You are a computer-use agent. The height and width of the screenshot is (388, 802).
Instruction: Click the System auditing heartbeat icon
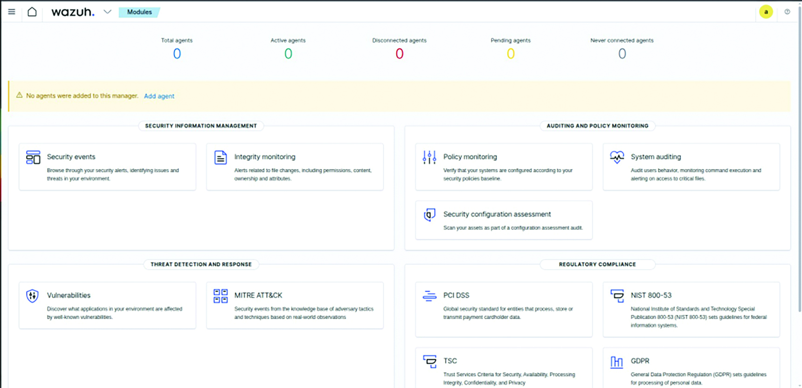617,157
